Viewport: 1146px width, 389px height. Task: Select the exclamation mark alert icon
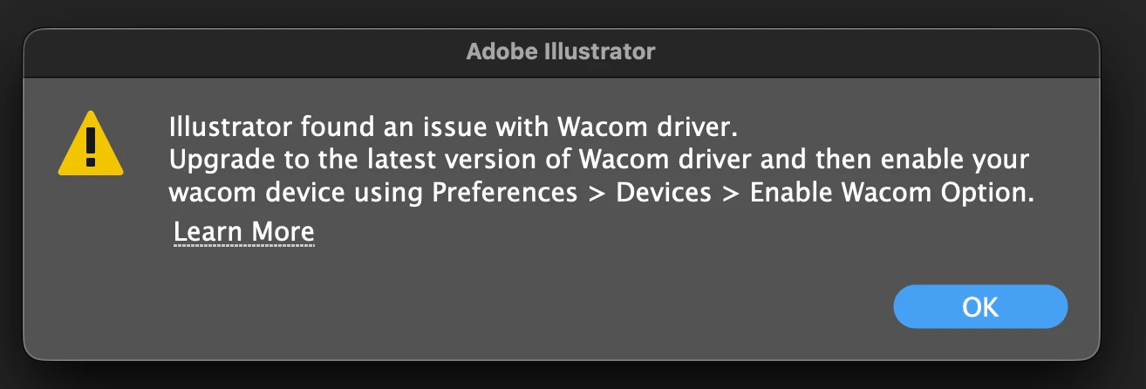[91, 143]
